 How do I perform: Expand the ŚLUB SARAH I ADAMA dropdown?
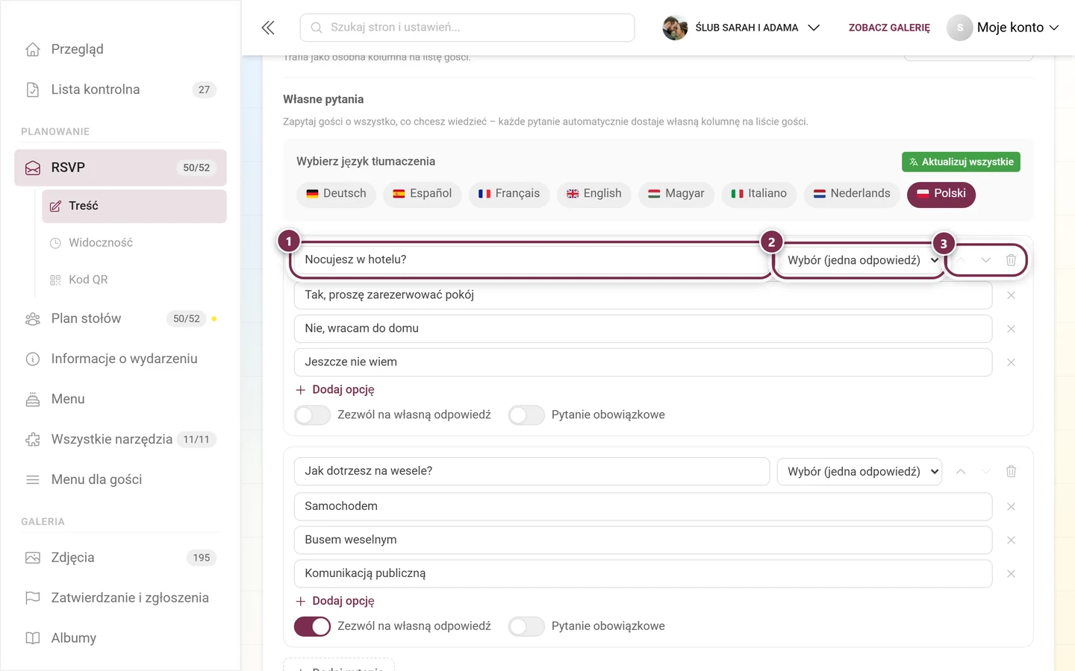(x=814, y=28)
